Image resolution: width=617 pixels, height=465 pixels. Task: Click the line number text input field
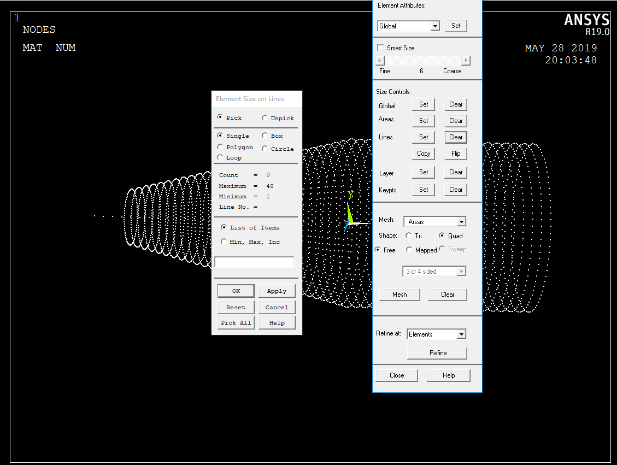(254, 262)
